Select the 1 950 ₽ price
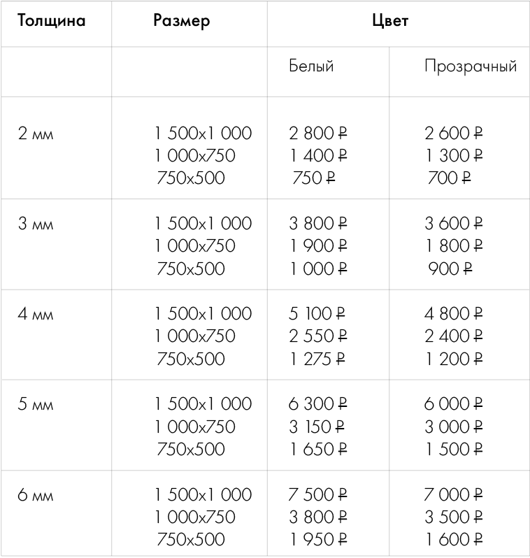This screenshot has width=530, height=558. (318, 540)
